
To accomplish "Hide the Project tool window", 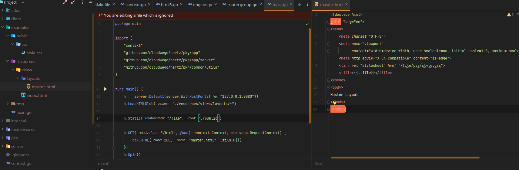I will coord(90,2).
